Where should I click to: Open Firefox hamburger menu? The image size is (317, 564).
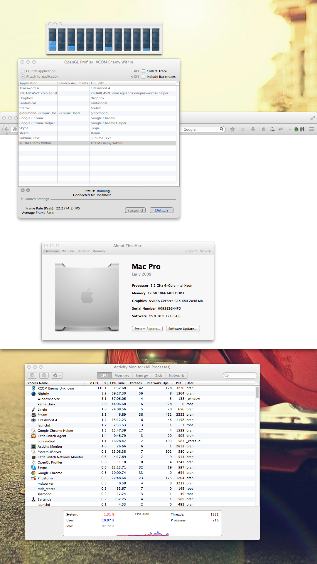pos(312,129)
